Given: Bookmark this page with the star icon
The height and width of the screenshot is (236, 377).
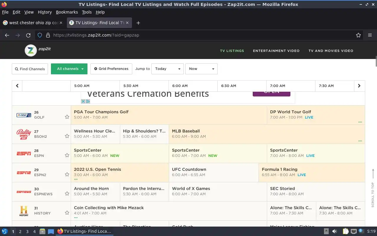Looking at the screenshot, I should coord(358,35).
